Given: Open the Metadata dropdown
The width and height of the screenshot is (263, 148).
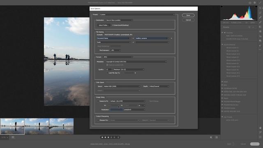Looking at the screenshot, I should (136, 62).
